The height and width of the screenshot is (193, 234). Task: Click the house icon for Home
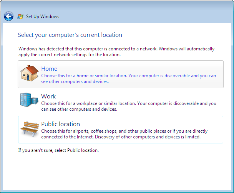[x=30, y=73]
